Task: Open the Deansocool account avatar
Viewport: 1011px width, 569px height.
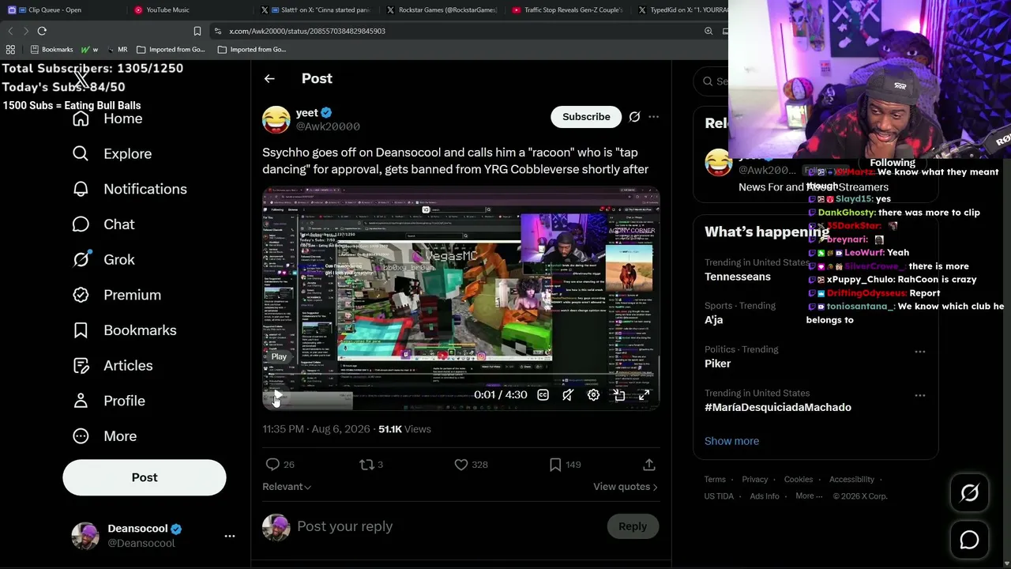Action: pyautogui.click(x=85, y=536)
